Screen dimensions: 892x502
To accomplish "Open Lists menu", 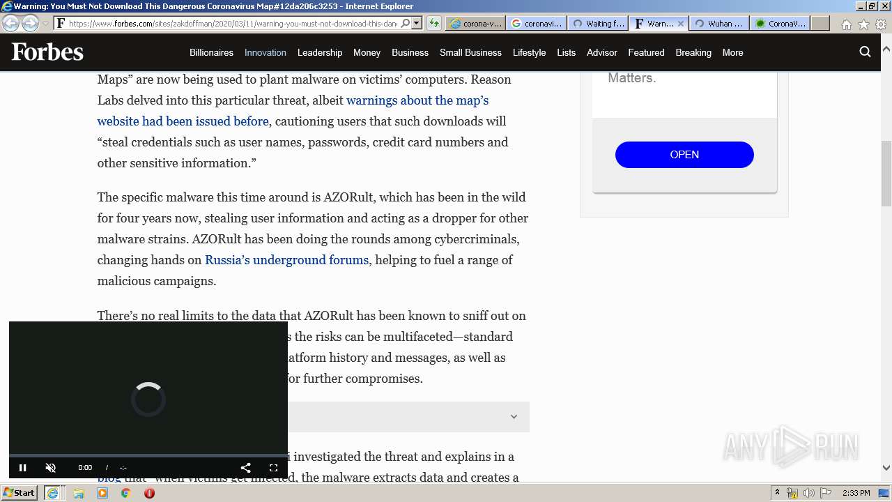I will tap(567, 52).
